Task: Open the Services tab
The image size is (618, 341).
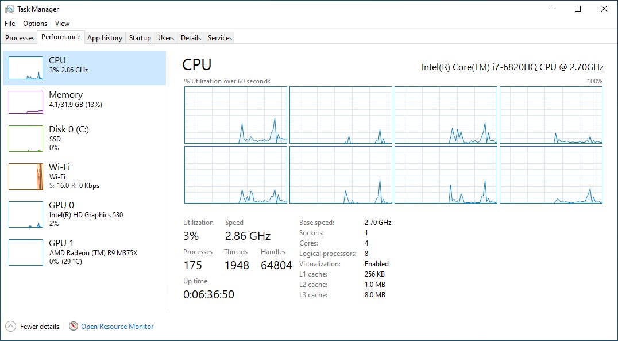Action: click(219, 38)
